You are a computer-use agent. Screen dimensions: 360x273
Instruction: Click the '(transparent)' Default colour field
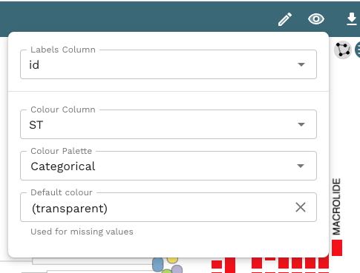168,207
